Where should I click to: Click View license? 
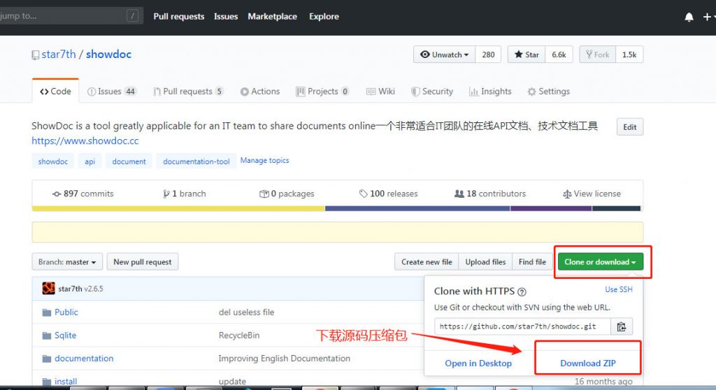pyautogui.click(x=592, y=194)
